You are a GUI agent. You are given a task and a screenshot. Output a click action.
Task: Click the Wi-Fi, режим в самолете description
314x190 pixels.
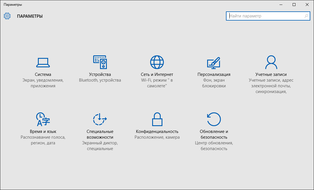[157, 83]
